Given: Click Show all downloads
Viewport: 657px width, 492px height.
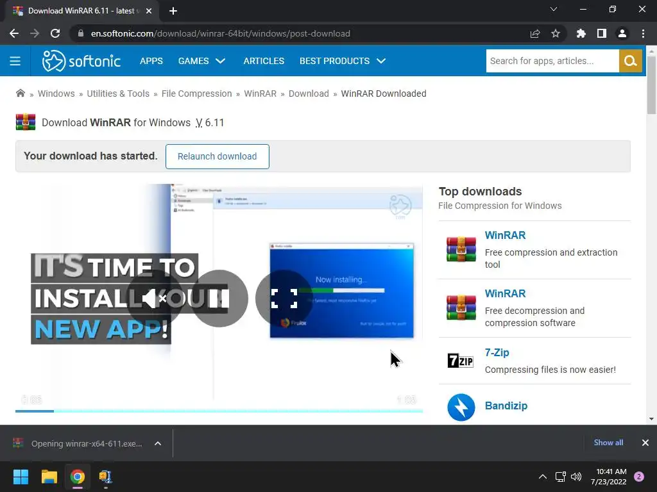Looking at the screenshot, I should (x=608, y=443).
